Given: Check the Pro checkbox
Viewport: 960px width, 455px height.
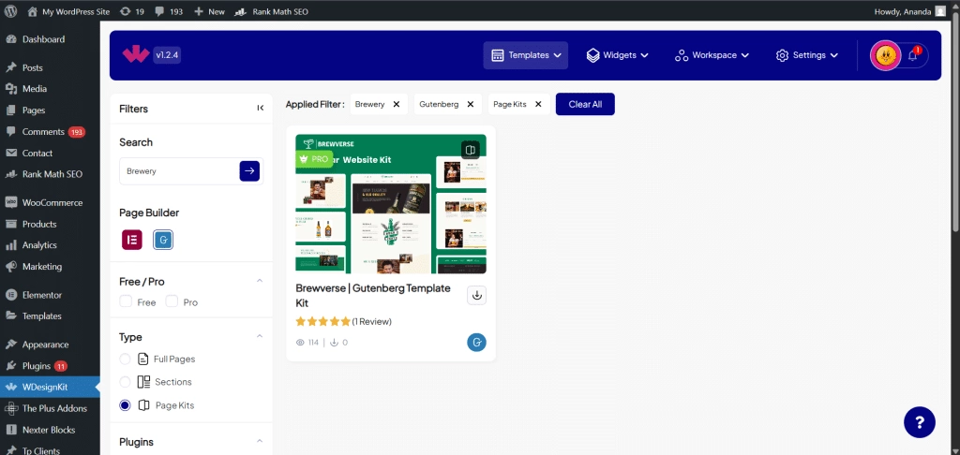Looking at the screenshot, I should pos(172,301).
